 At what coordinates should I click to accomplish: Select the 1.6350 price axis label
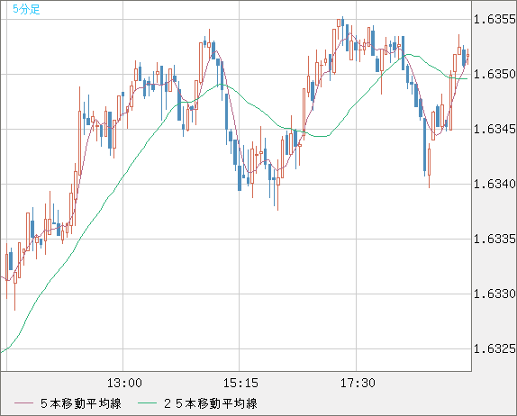[x=494, y=74]
